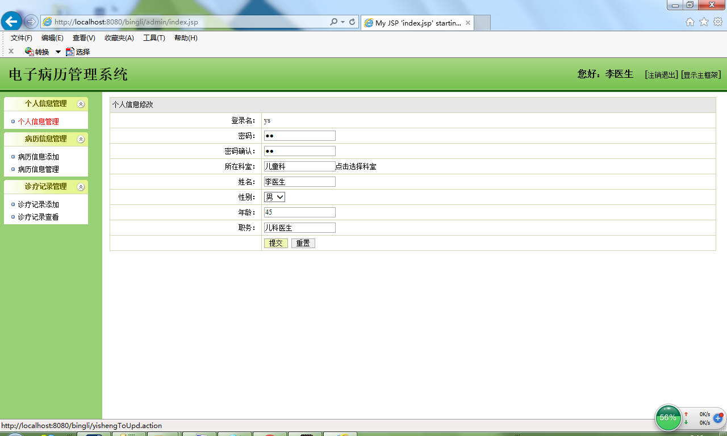Viewport: 727px width, 436px height.
Task: Open the 转换 dropdown arrow
Action: tap(58, 52)
